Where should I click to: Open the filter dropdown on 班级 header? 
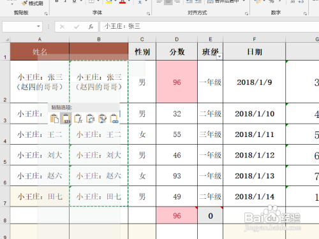click(x=219, y=57)
